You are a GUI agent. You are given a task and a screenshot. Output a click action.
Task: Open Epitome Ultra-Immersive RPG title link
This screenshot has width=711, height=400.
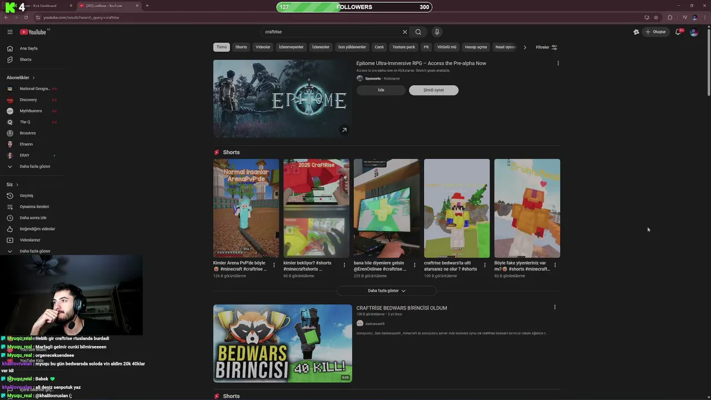tap(421, 63)
